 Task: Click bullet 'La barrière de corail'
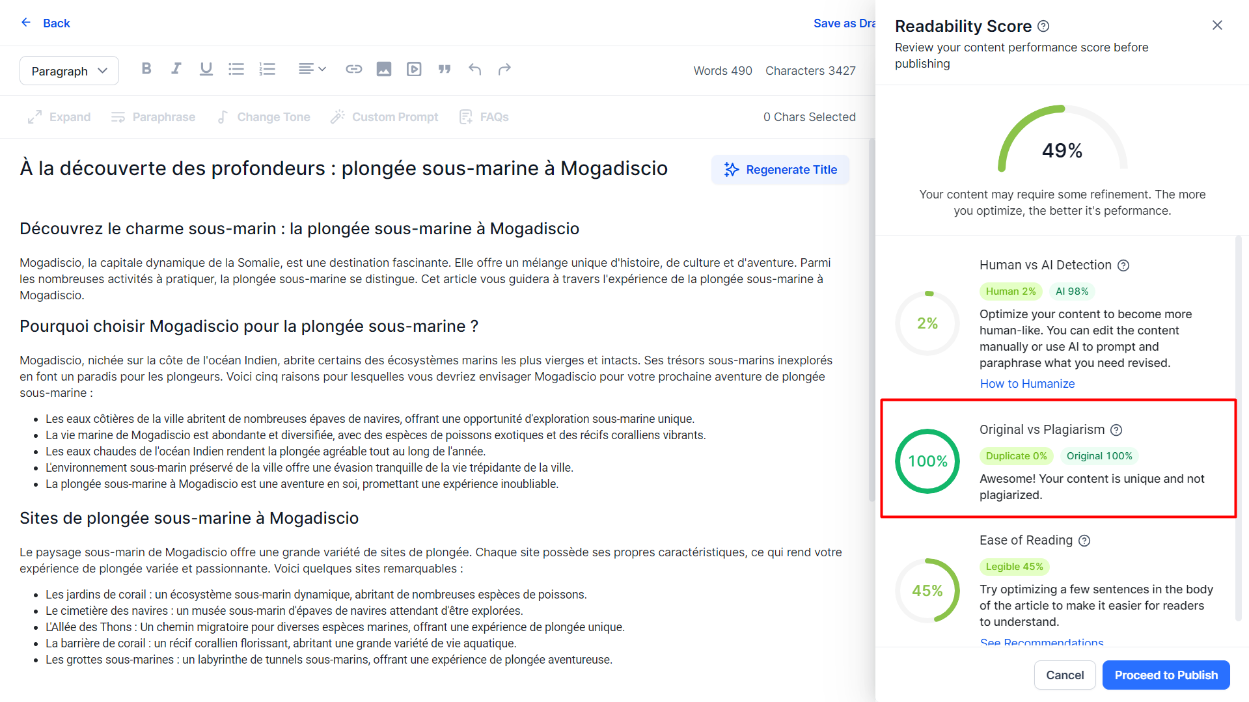(281, 643)
